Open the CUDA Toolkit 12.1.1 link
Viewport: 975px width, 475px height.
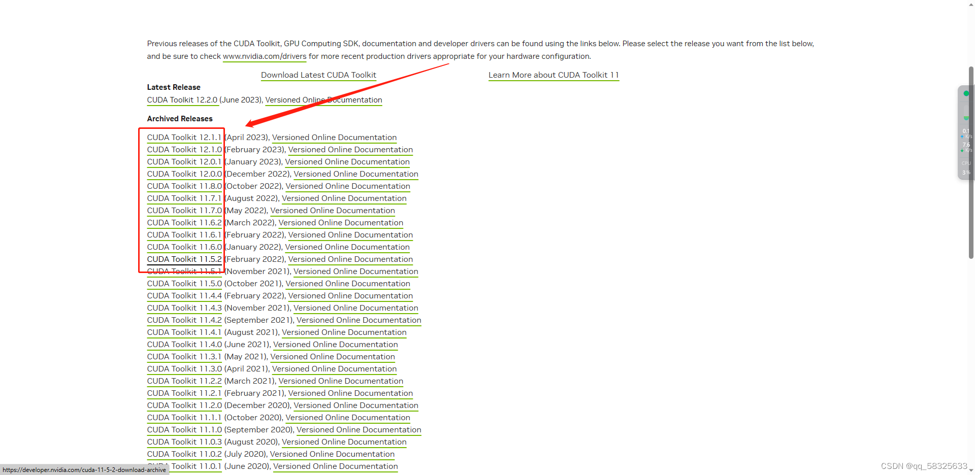coord(184,138)
